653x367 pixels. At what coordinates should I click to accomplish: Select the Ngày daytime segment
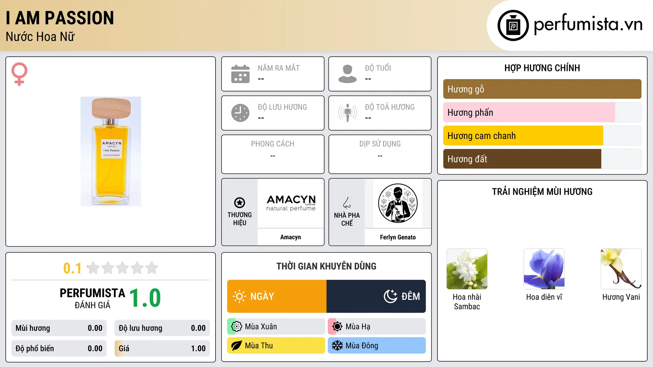coord(277,296)
